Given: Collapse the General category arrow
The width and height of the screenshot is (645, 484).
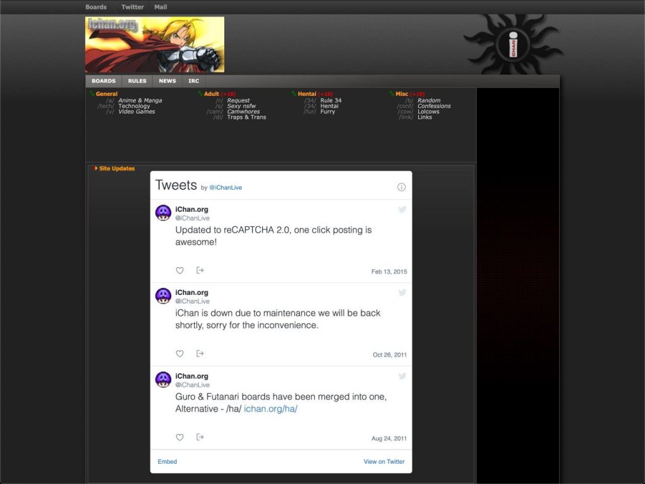Looking at the screenshot, I should [92, 94].
